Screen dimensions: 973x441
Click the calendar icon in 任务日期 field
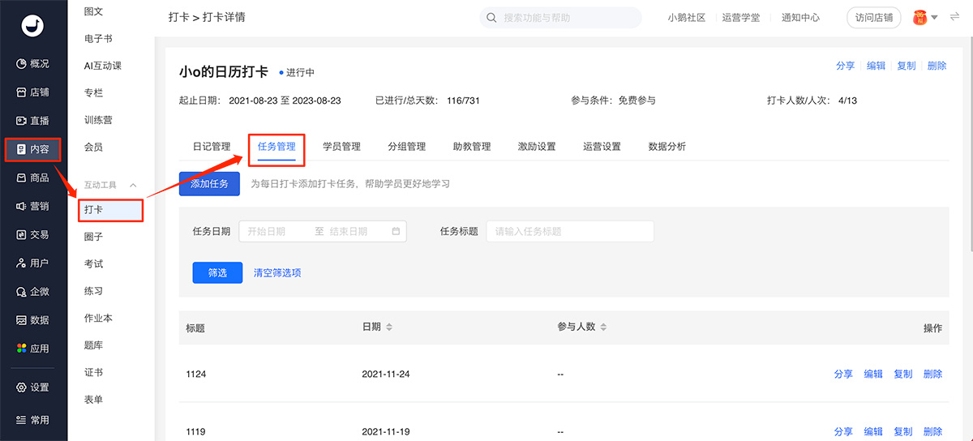(x=396, y=231)
